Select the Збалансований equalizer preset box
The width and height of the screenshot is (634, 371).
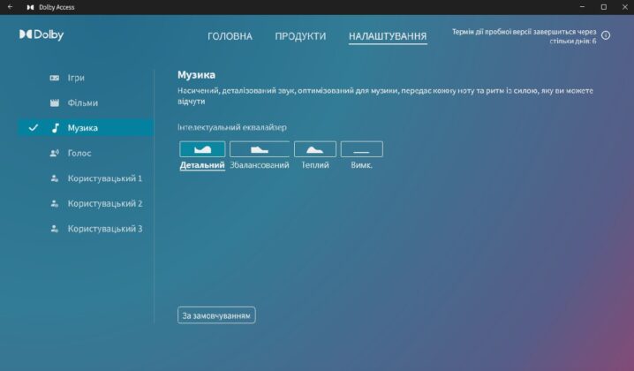260,149
